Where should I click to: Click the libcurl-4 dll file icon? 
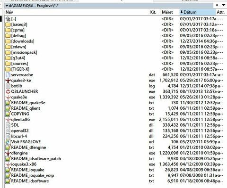tap(8, 136)
